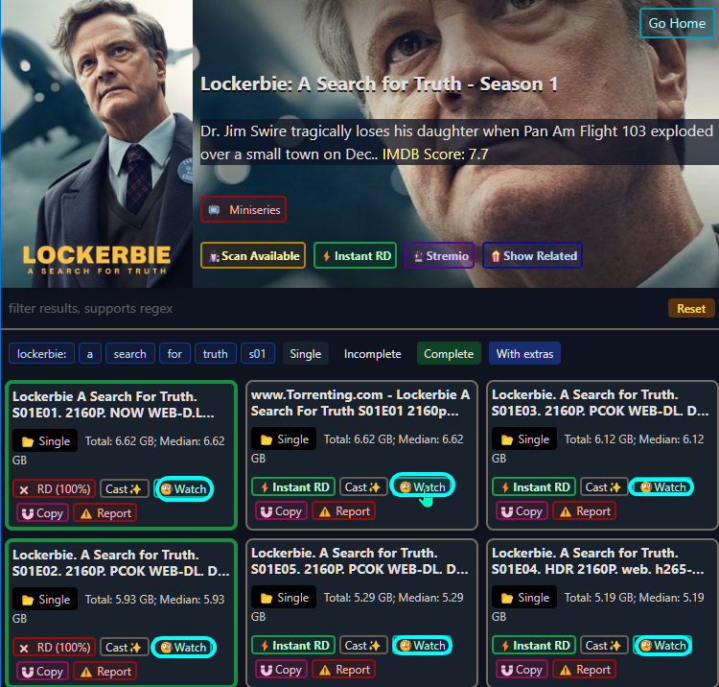The height and width of the screenshot is (687, 719).
Task: Copy the magnet for the S01E03 PCOK torrent
Action: (522, 511)
